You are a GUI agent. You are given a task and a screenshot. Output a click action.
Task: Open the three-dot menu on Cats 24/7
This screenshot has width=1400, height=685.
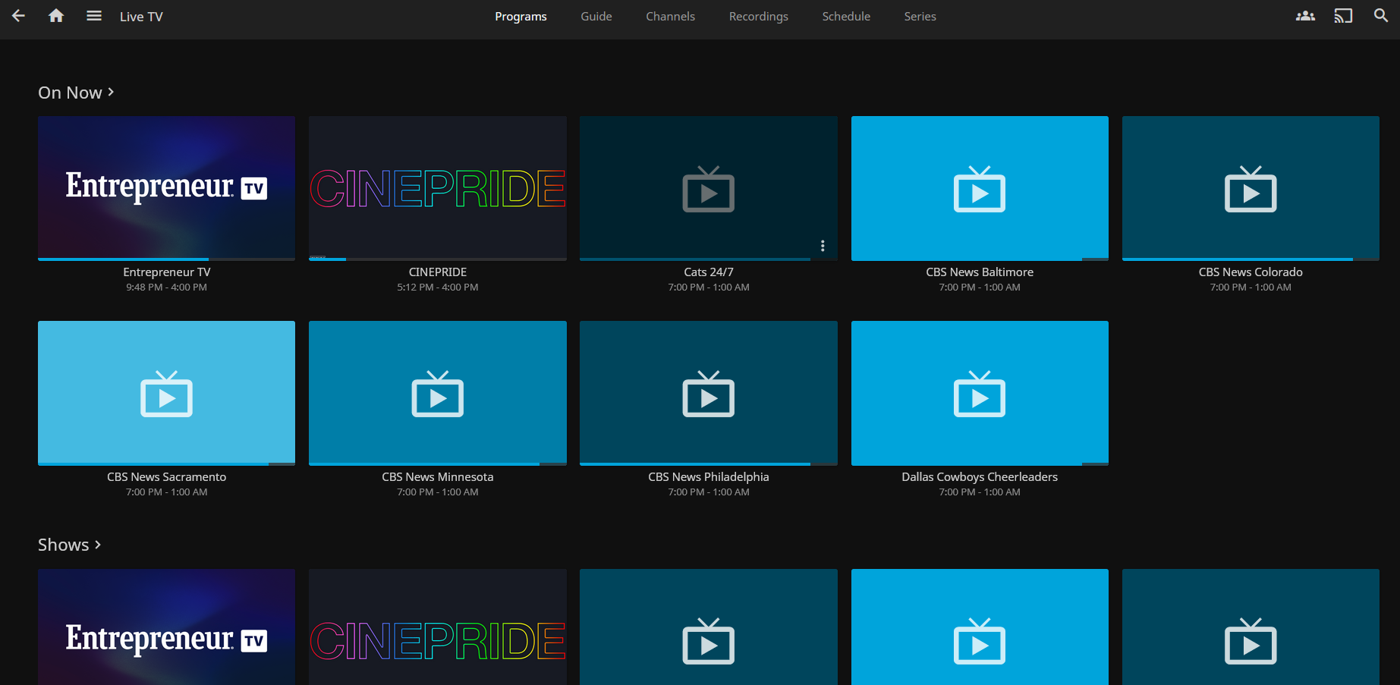click(x=823, y=246)
